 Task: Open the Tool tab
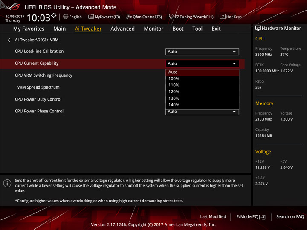coord(197,29)
